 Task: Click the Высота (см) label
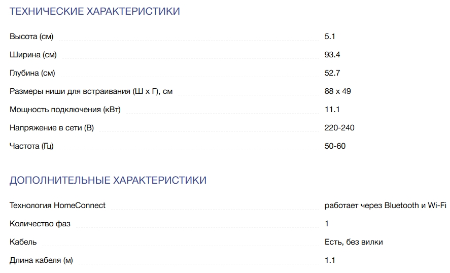click(31, 37)
